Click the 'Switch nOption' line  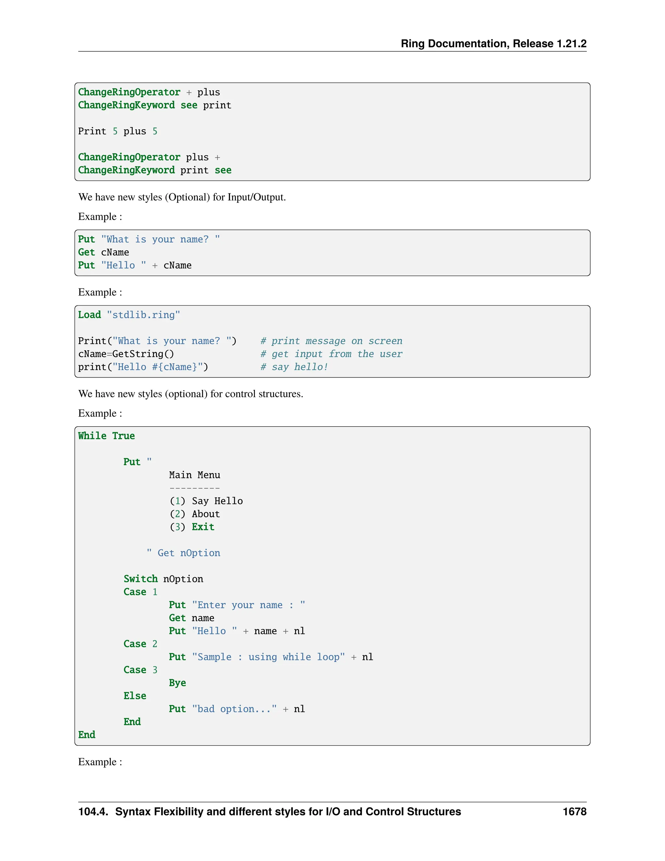click(x=163, y=579)
